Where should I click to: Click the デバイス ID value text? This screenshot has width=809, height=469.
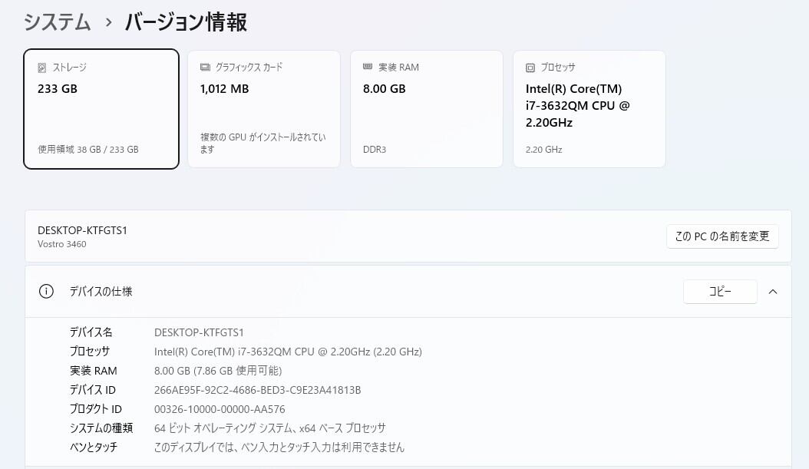(x=257, y=390)
